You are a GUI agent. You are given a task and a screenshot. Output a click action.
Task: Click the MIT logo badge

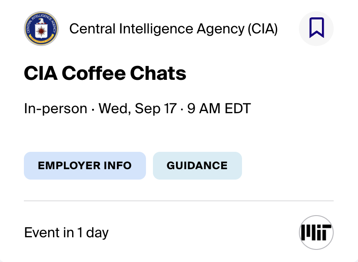coord(316,233)
